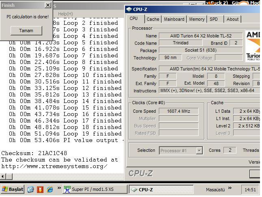Image resolution: width=262 pixels, height=197 pixels.
Task: Click the Core Speed value 1607.4 MHz
Action: [x=179, y=111]
